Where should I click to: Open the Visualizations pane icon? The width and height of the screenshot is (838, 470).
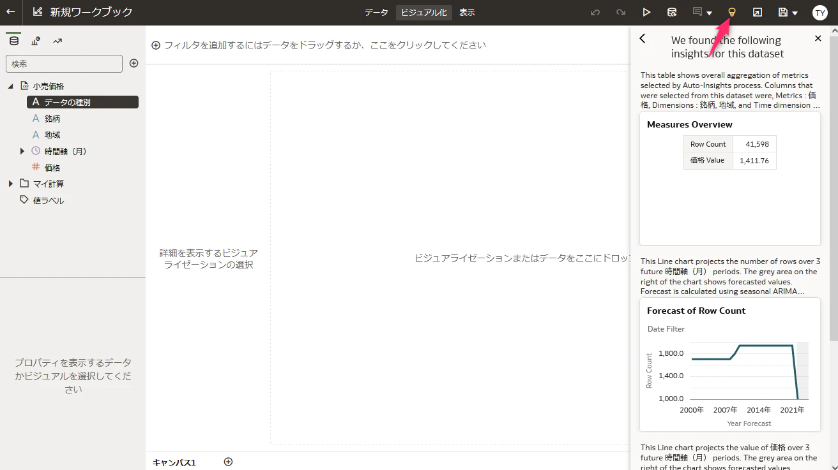click(36, 41)
